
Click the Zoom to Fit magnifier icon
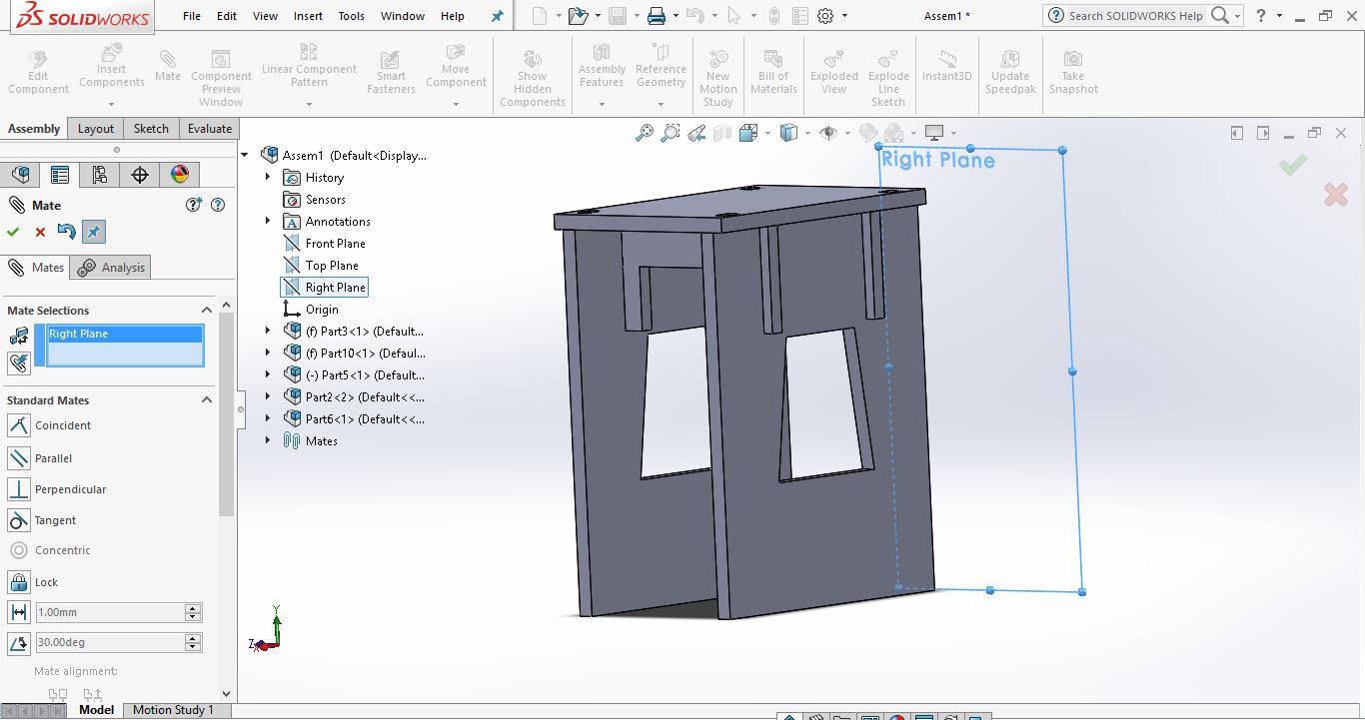pyautogui.click(x=645, y=133)
